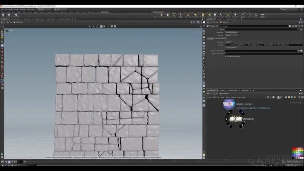
Task: Switch to the Geometry Spreadsheet tab
Action: tap(65, 19)
